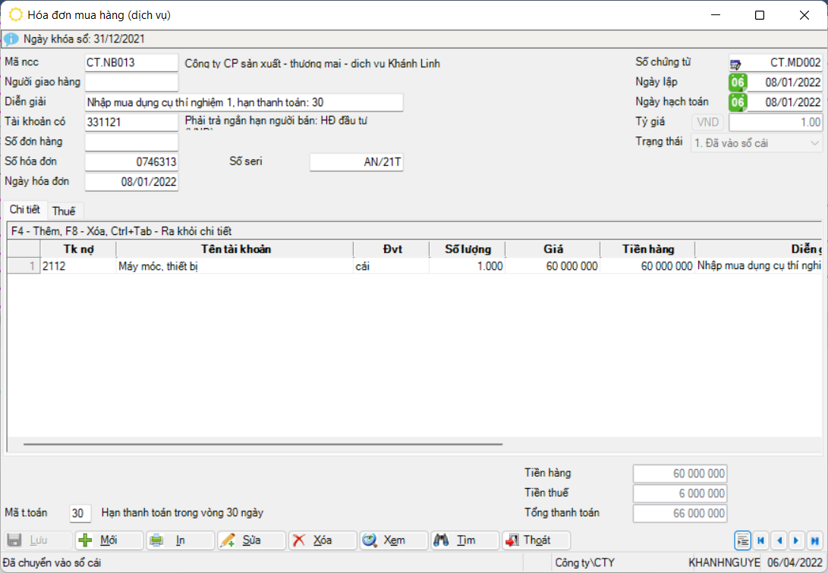The width and height of the screenshot is (828, 573).
Task: Click the horizontal scrollbar of detail grid
Action: [263, 444]
